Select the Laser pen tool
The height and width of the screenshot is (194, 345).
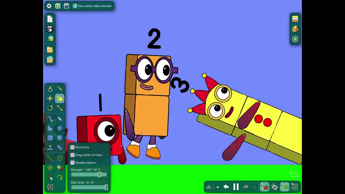pos(50,177)
